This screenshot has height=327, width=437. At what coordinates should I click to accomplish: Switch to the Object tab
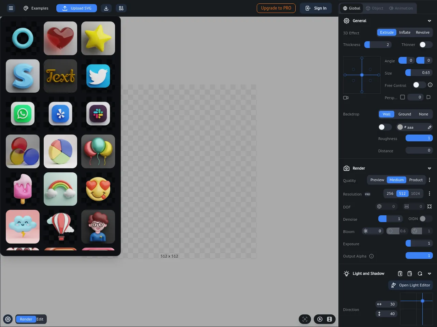(x=375, y=8)
